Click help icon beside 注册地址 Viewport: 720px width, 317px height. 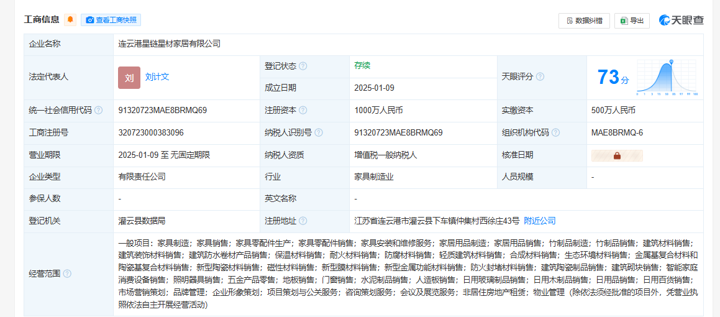tap(303, 221)
